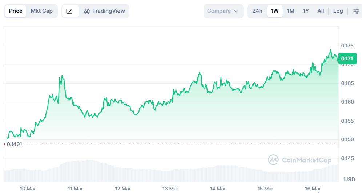
Task: Toggle Log scale on the chart
Action: (x=338, y=11)
